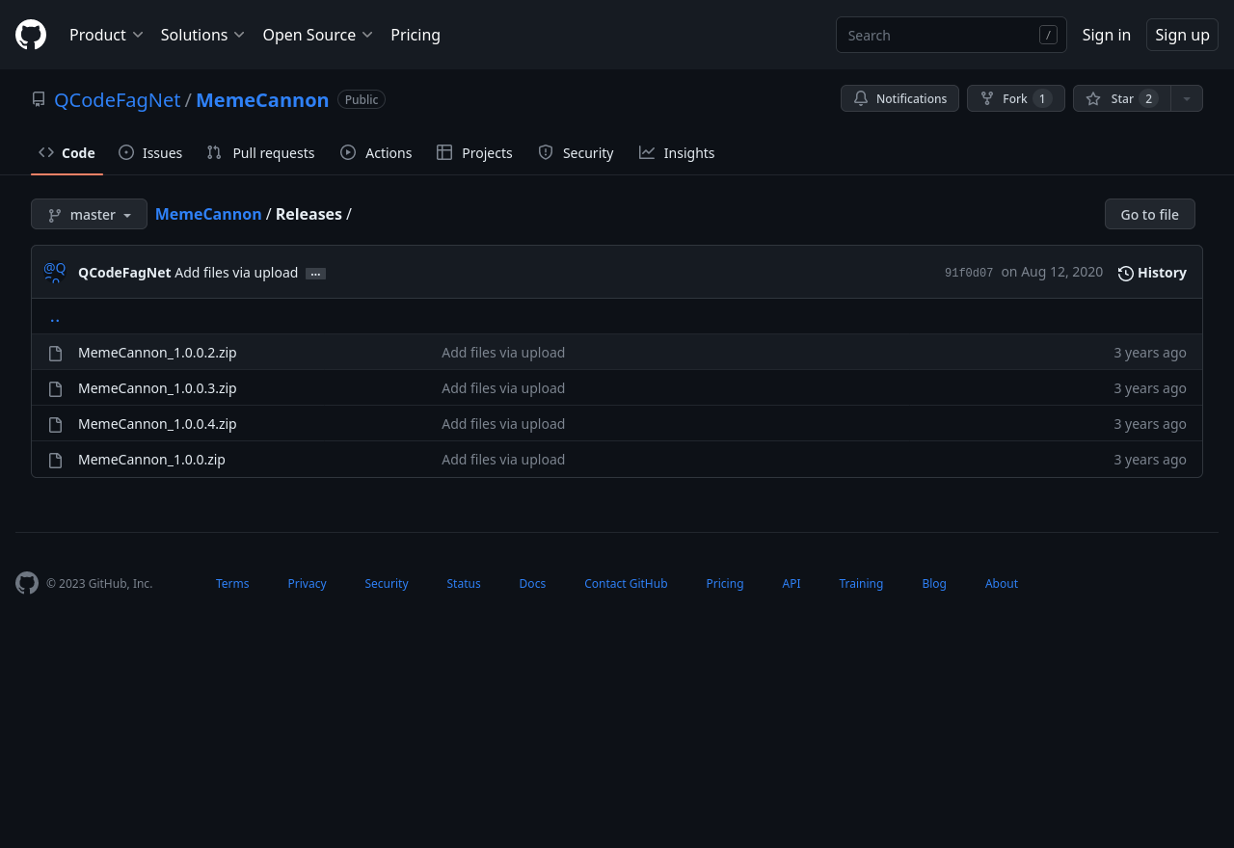
Task: Open MemeCannon_1.0.0.3.zip file
Action: (x=157, y=388)
